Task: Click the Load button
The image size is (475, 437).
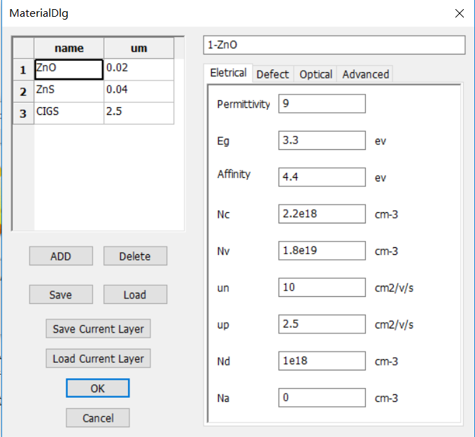Action: click(x=135, y=295)
